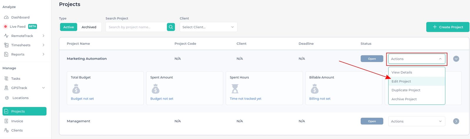Choose Edit Project from Actions menu
This screenshot has height=139, width=470.
point(417,81)
